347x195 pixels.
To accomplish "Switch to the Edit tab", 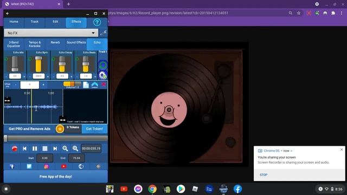I will [55, 22].
